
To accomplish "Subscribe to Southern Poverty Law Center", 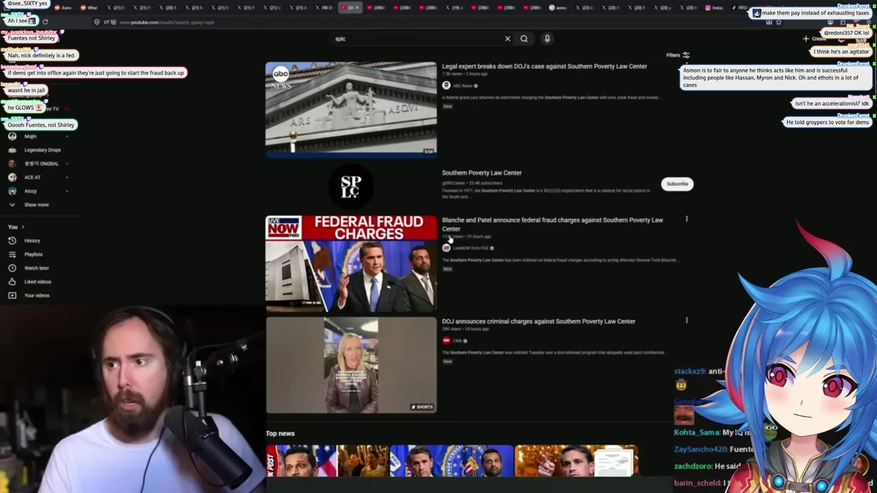I will click(677, 184).
